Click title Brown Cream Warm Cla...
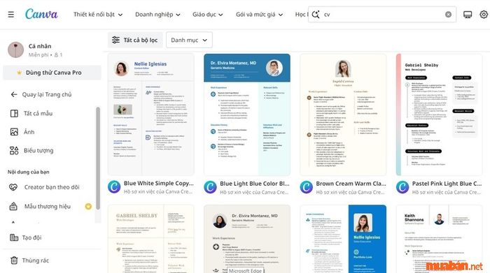 tap(351, 184)
